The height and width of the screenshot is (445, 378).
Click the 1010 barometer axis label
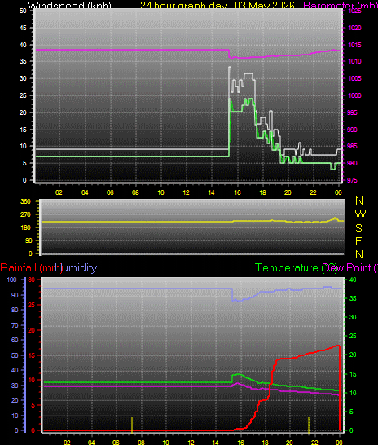[354, 61]
